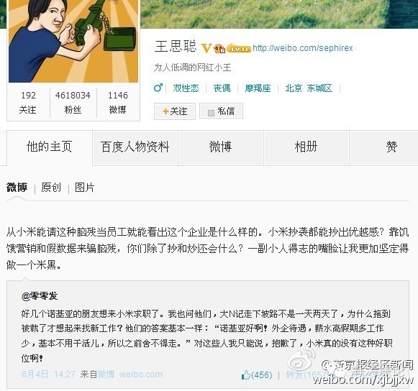Filter posts by 原创
This screenshot has width=418, height=391.
pos(51,188)
